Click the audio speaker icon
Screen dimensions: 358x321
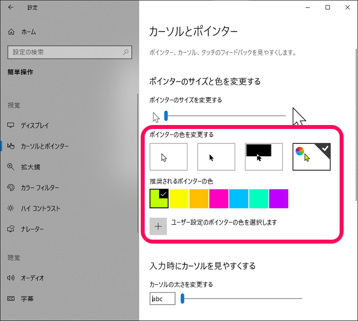[11, 278]
